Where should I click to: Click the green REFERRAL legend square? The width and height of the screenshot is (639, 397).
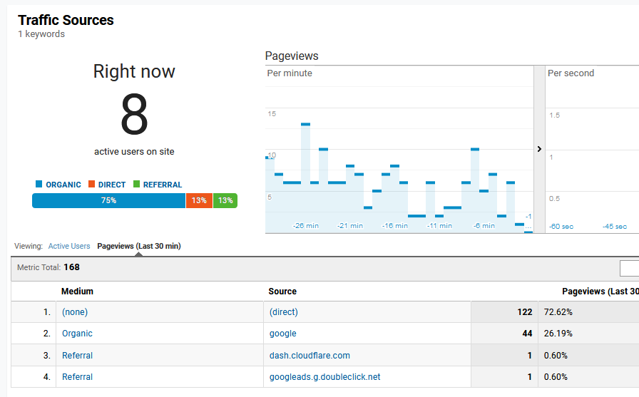coord(137,185)
